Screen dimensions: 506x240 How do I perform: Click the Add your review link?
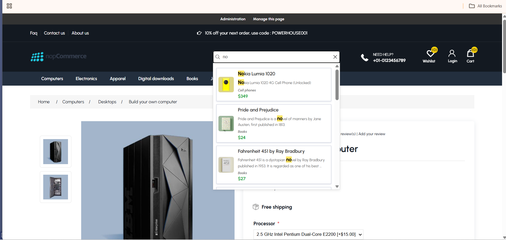[x=372, y=134]
